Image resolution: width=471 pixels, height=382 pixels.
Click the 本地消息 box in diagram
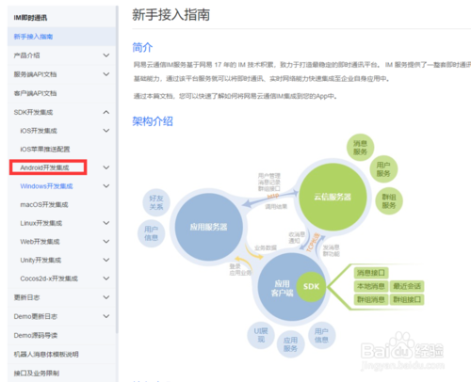371,286
